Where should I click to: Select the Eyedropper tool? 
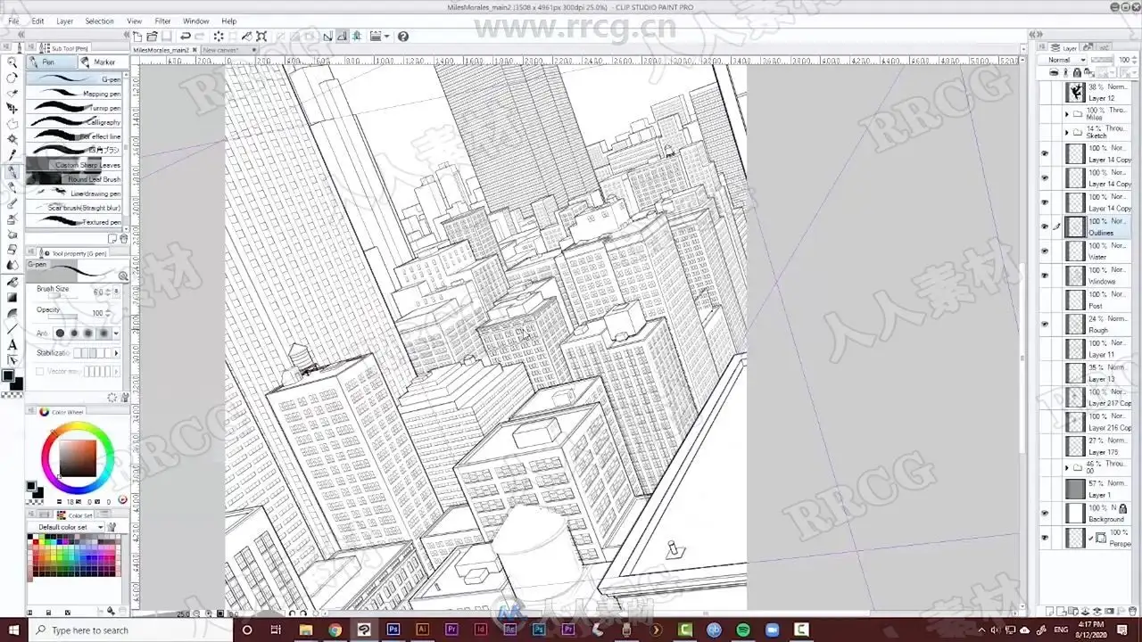click(x=12, y=155)
